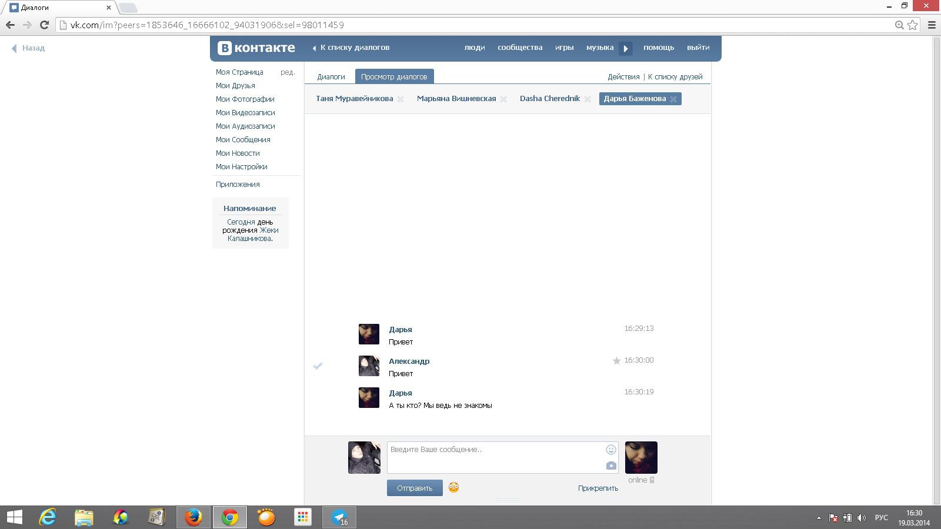Open Марьяна Вишневская conversation tab
This screenshot has width=941, height=529.
(456, 99)
